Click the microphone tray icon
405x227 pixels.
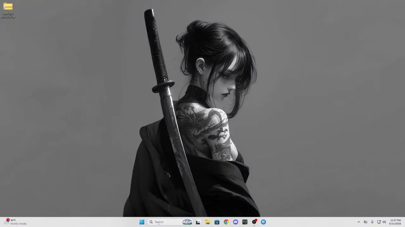(x=372, y=222)
